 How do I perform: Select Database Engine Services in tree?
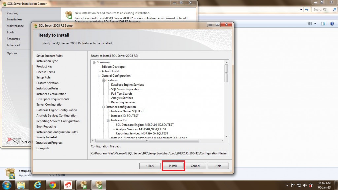tap(127, 85)
